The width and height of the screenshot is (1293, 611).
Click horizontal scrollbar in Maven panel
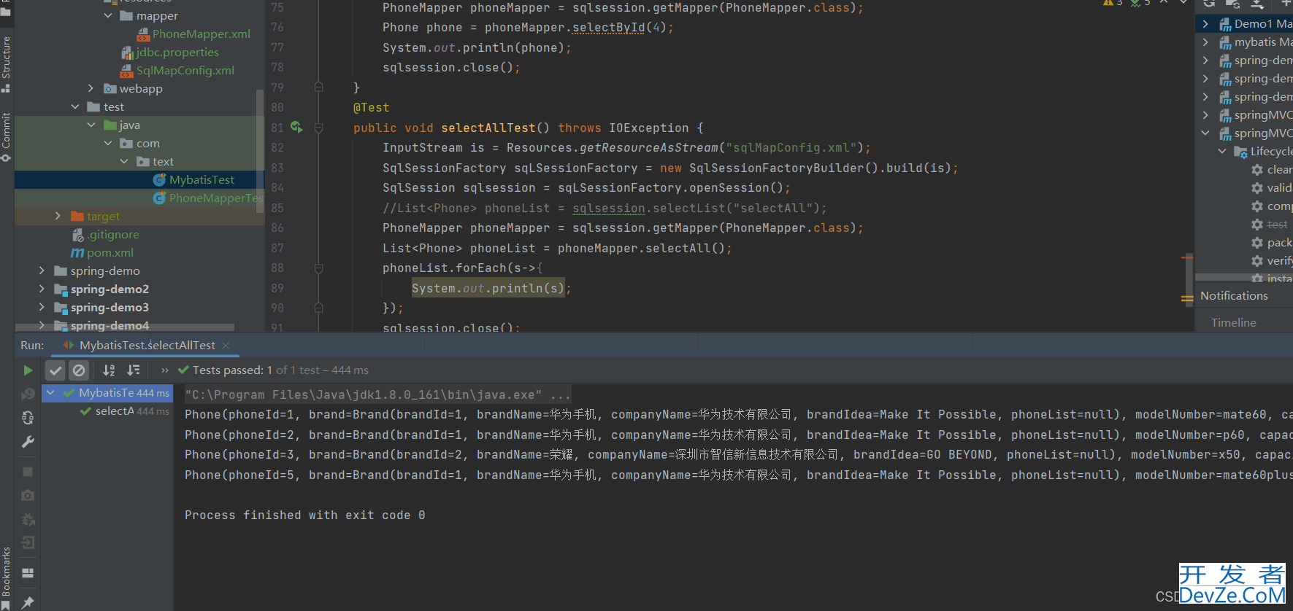point(1244,277)
